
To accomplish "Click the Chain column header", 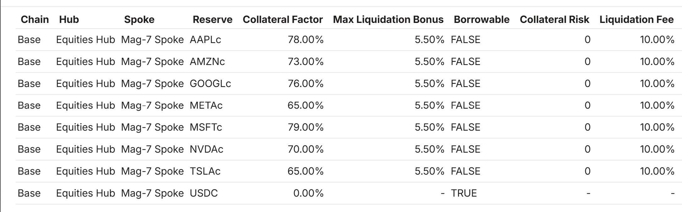I will click(35, 19).
